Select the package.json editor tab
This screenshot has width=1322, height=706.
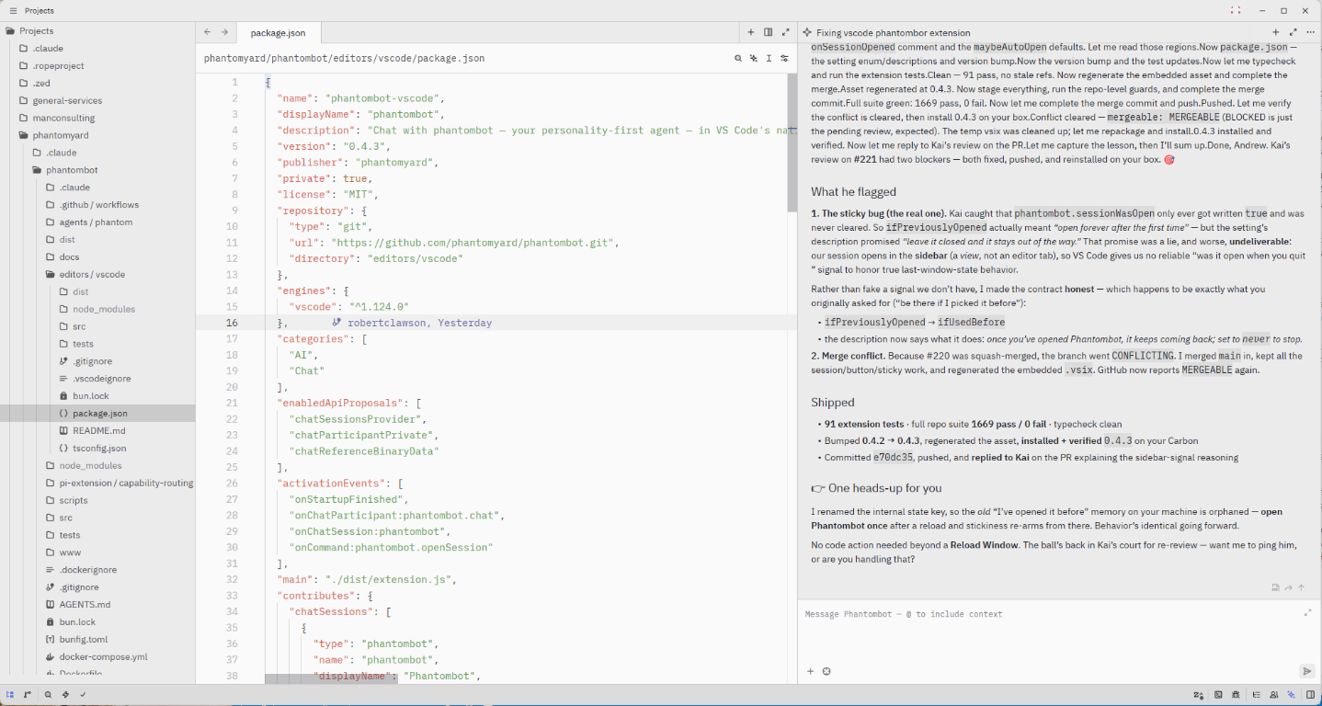pos(279,32)
